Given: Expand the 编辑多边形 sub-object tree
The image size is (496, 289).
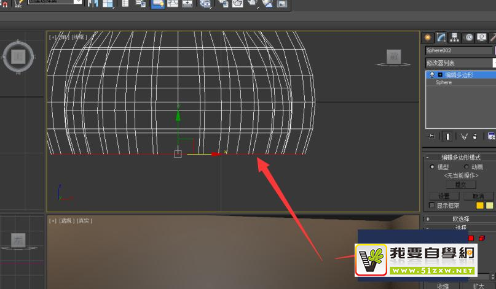Looking at the screenshot, I should tap(440, 75).
